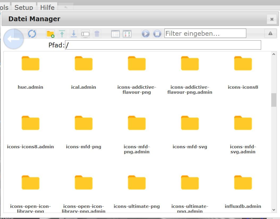
Task: Switch to tile view
Action: tap(127, 34)
